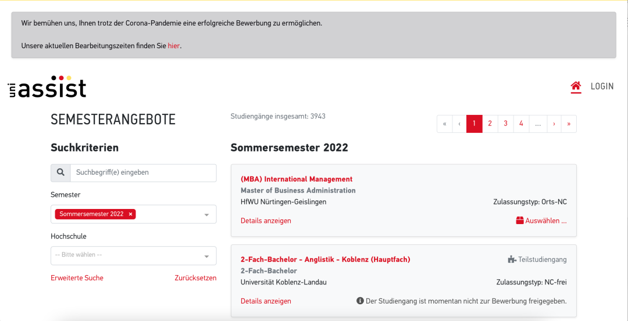628x321 pixels.
Task: Go to the next results page
Action: coord(554,124)
